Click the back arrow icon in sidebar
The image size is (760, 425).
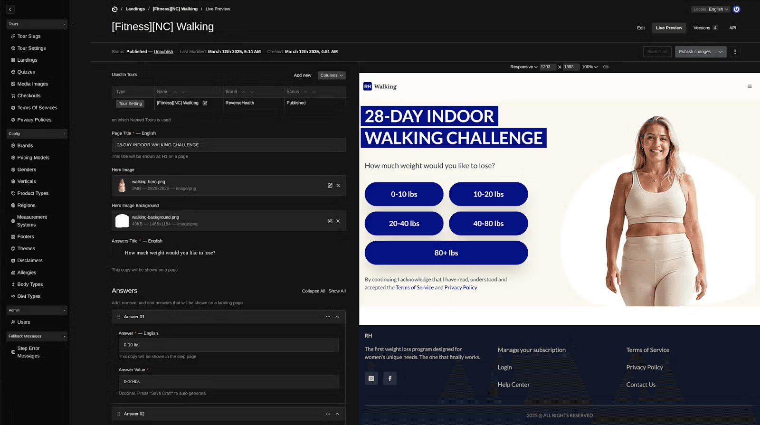click(x=10, y=9)
